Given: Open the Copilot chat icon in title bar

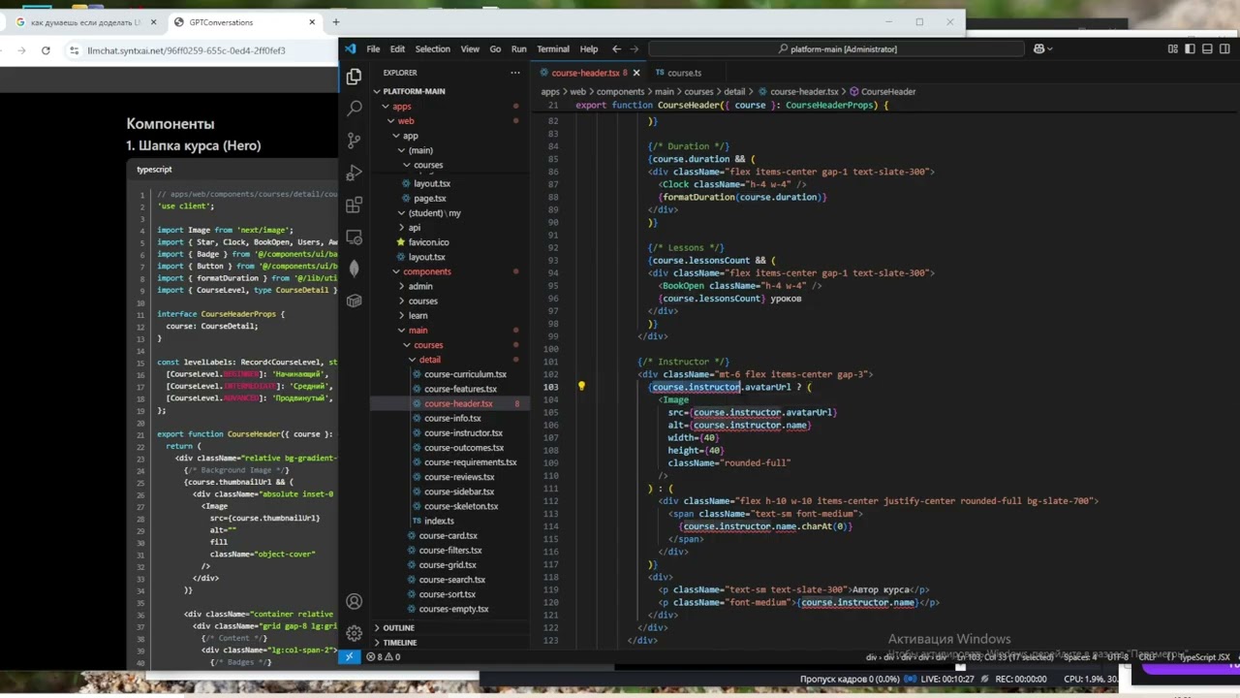Looking at the screenshot, I should point(1038,48).
